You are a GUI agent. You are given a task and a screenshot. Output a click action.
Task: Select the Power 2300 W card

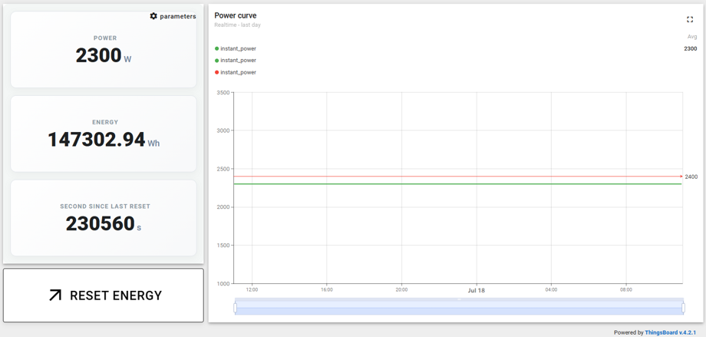(x=104, y=50)
